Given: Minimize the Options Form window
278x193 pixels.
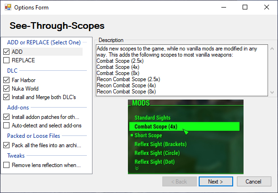Looking at the screenshot, I should point(224,7).
